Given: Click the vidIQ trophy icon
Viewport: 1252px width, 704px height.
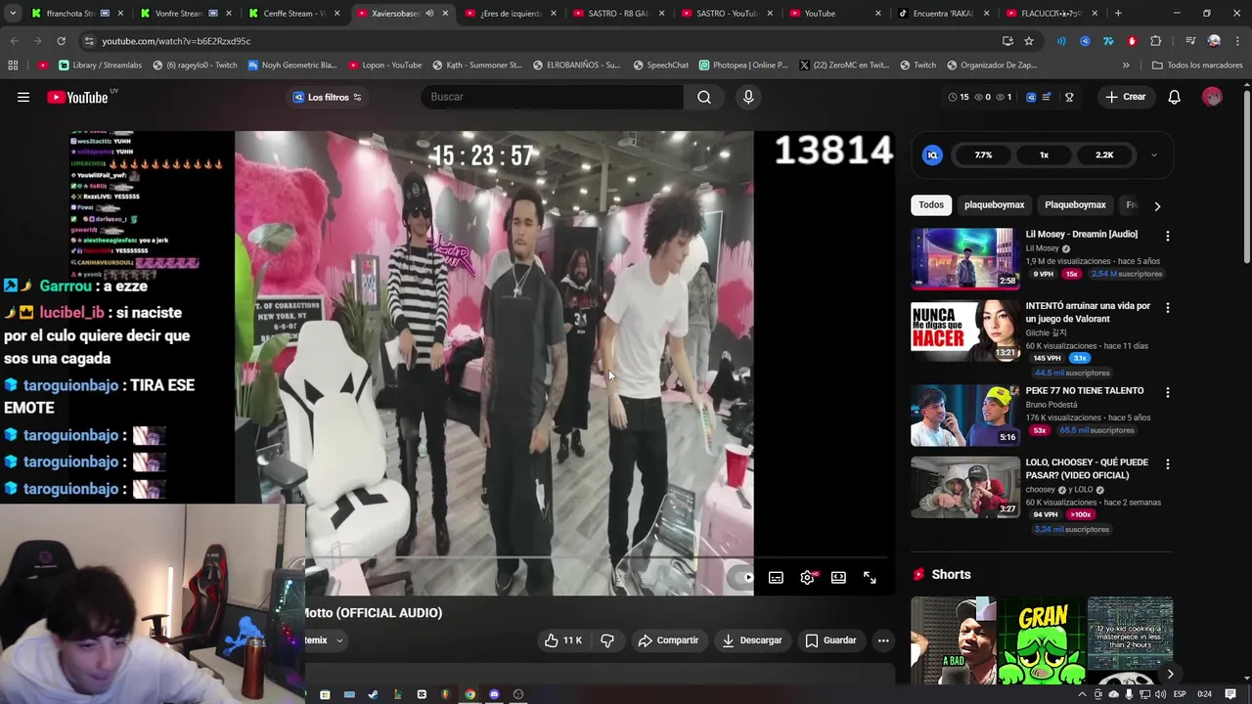Looking at the screenshot, I should [1069, 97].
